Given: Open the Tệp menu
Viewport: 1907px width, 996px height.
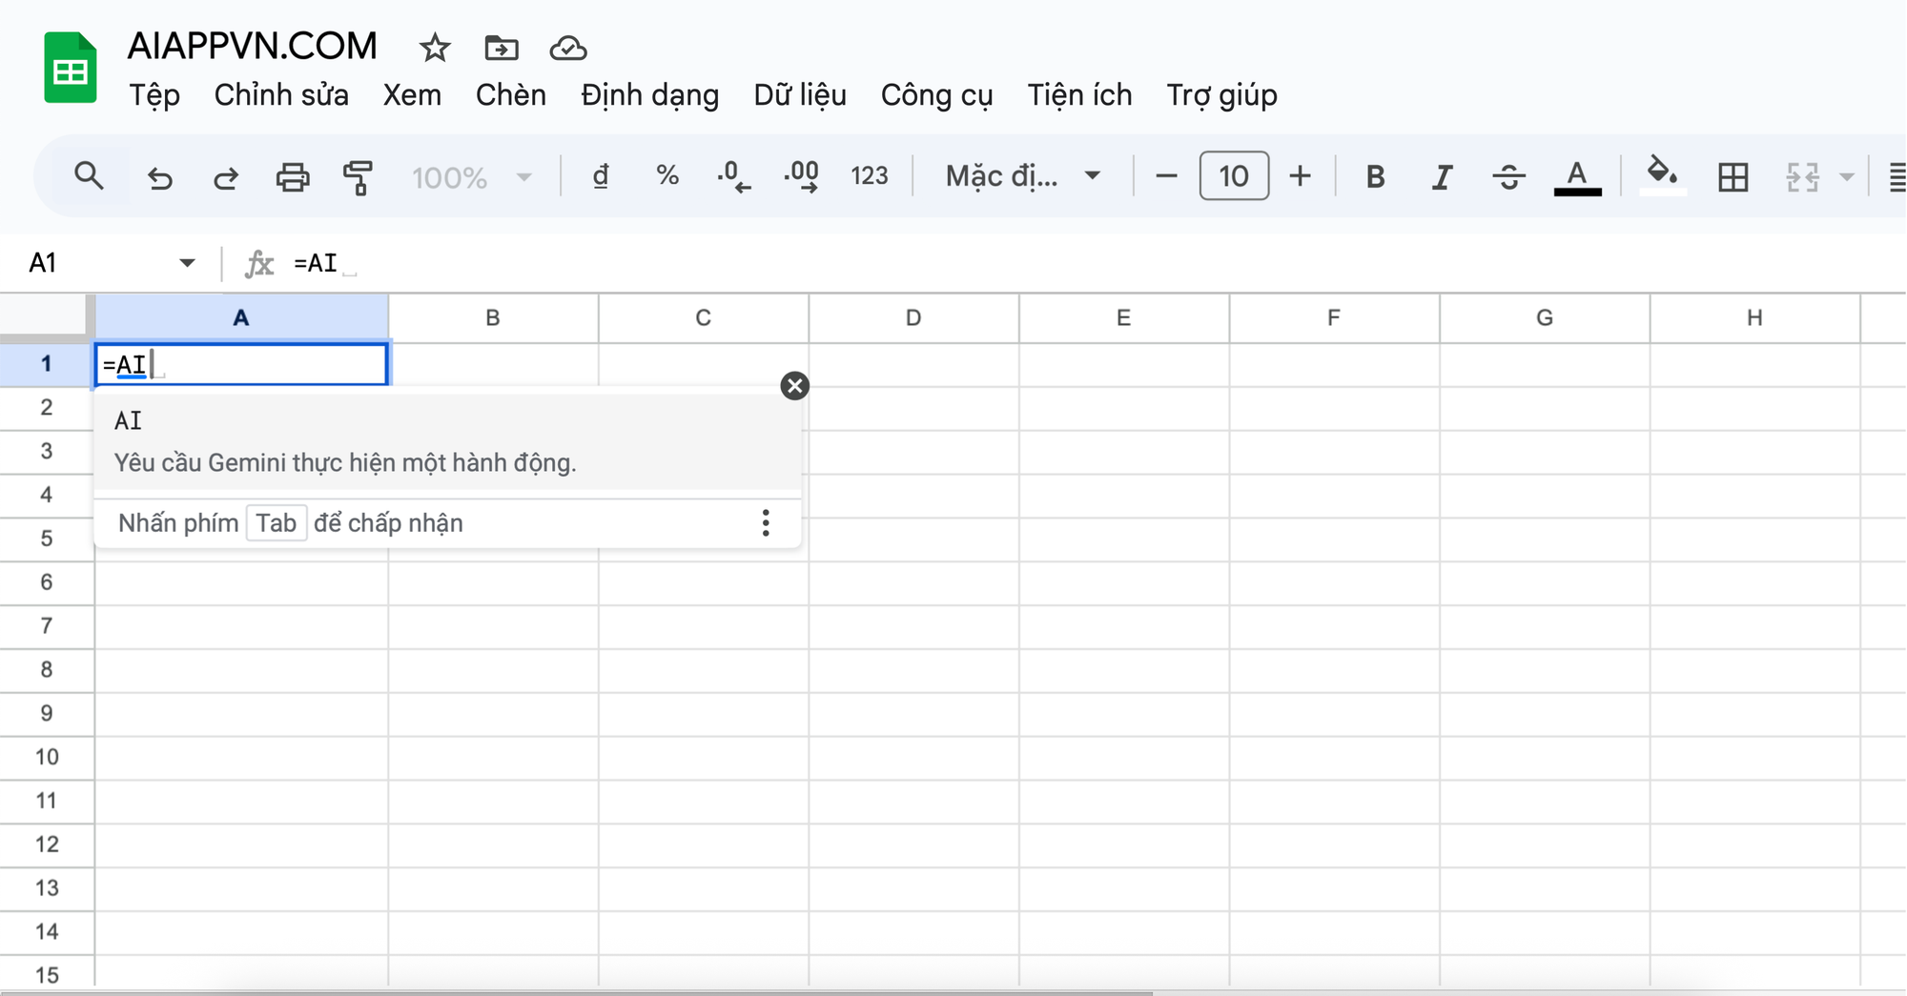Looking at the screenshot, I should [154, 95].
